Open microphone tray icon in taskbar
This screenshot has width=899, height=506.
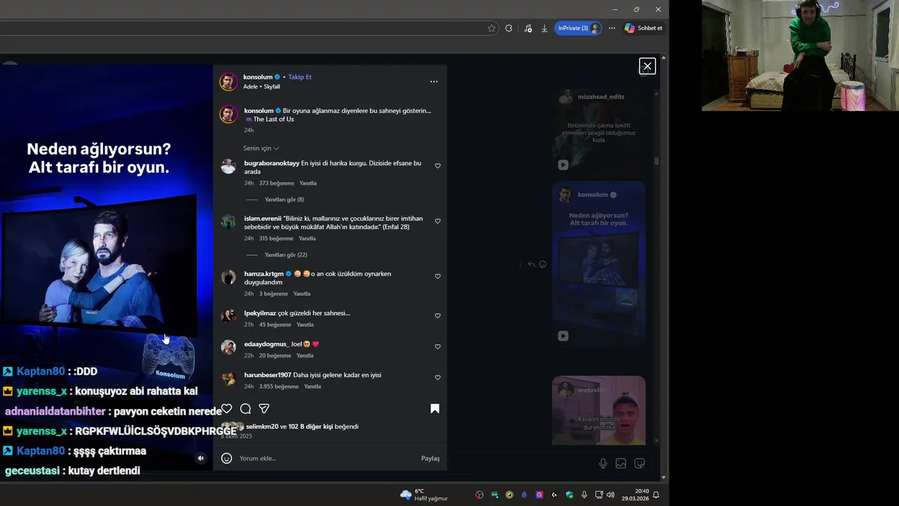584,495
